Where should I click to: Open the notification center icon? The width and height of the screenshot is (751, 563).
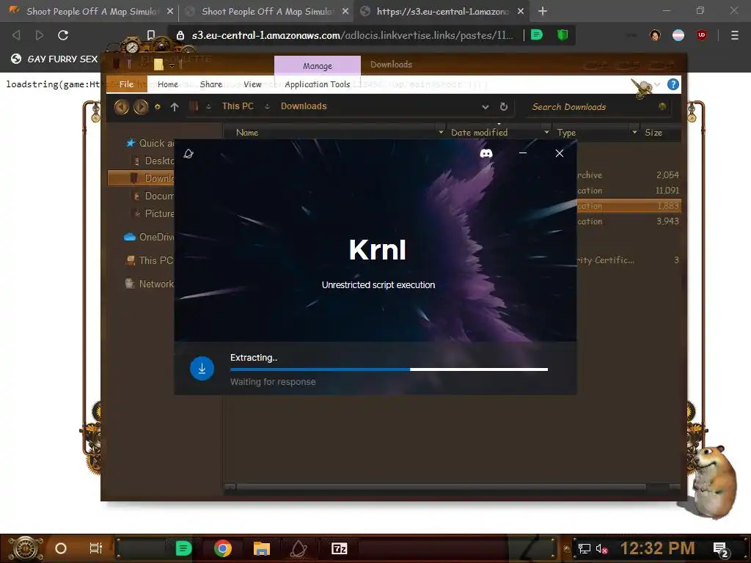(720, 548)
